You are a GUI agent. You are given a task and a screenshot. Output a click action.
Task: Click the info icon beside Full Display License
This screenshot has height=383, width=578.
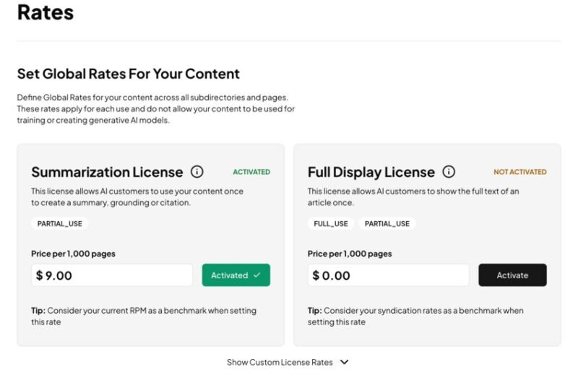click(449, 172)
